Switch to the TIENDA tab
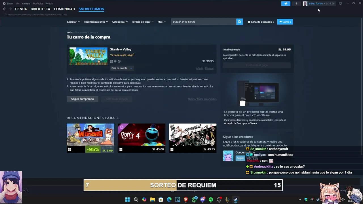363x204 pixels. 21,9
